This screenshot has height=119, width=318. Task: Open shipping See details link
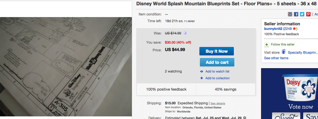pyautogui.click(x=218, y=104)
